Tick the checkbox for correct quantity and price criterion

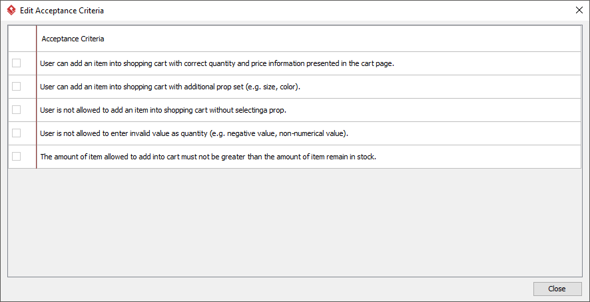click(x=16, y=63)
